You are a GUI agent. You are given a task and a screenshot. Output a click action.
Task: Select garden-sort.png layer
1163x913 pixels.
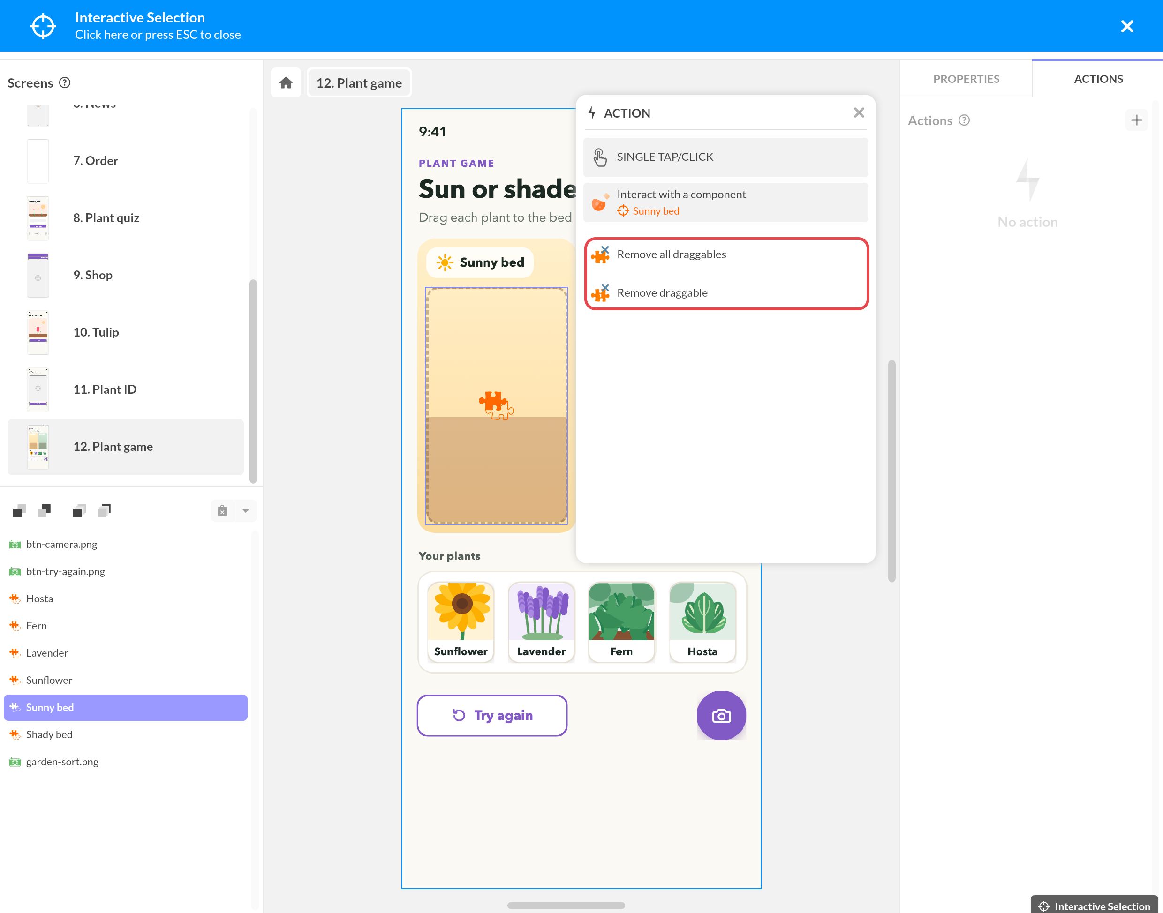126,762
